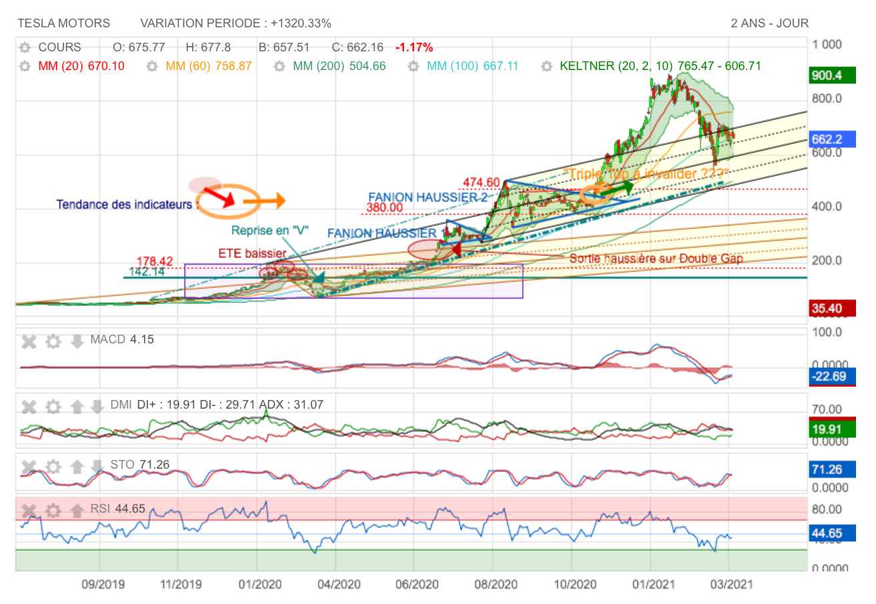Click the MM (100) 667.11 label
Viewport: 876px width, 604px height.
(473, 67)
